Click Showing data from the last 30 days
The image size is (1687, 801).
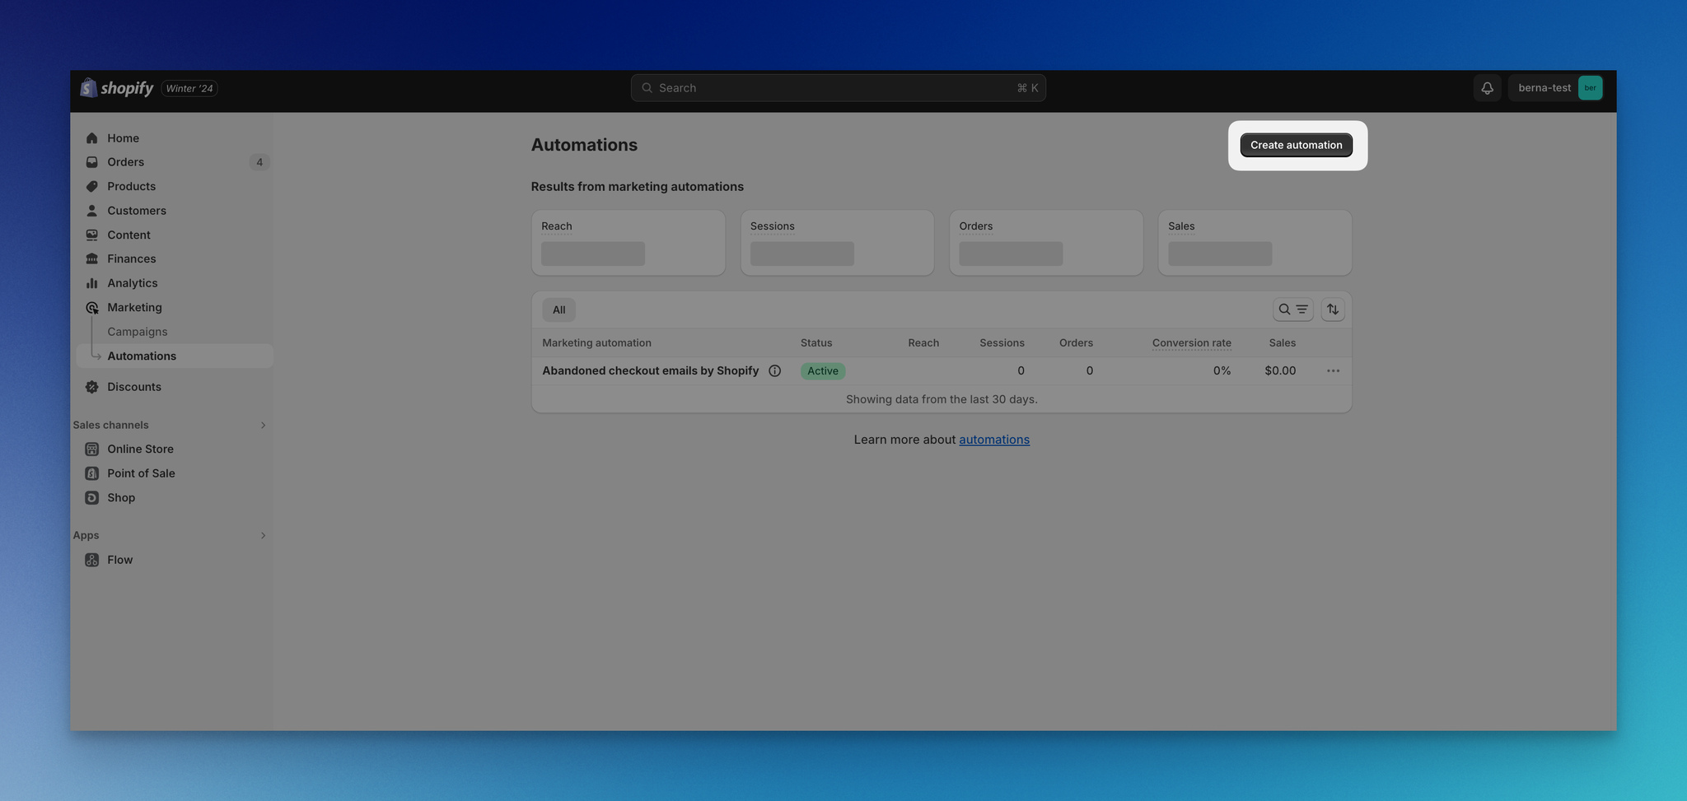(x=942, y=399)
